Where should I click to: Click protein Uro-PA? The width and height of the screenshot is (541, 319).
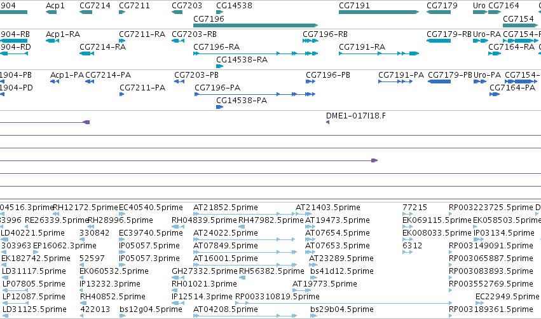tap(487, 75)
